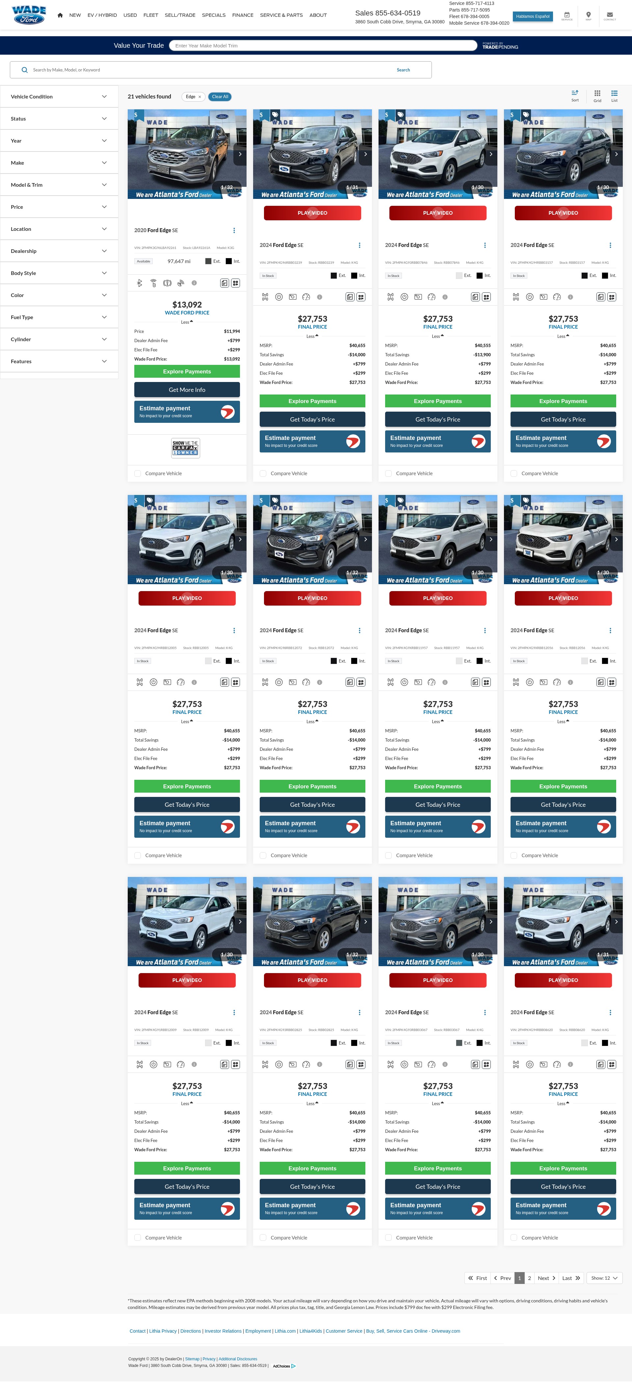Check Compare Vehicle for stock RBB03239
The height and width of the screenshot is (1388, 632).
pos(263,474)
